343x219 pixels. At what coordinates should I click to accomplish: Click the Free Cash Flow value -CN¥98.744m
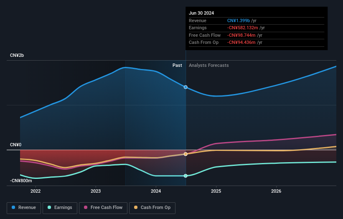point(241,35)
